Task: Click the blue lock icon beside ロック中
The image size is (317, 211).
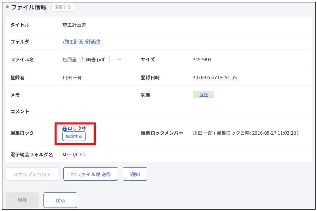Action: coord(65,128)
